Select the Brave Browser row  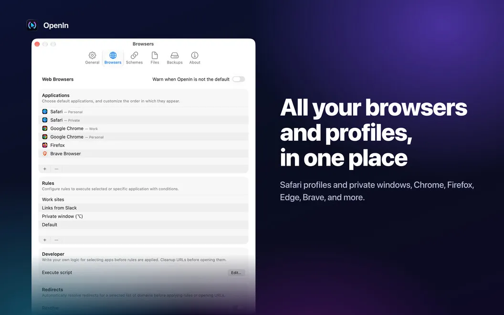[143, 153]
